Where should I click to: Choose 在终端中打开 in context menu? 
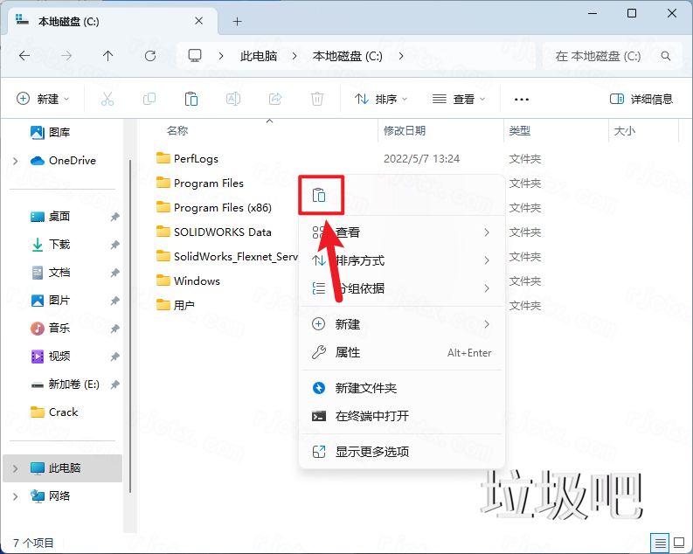tap(402, 416)
